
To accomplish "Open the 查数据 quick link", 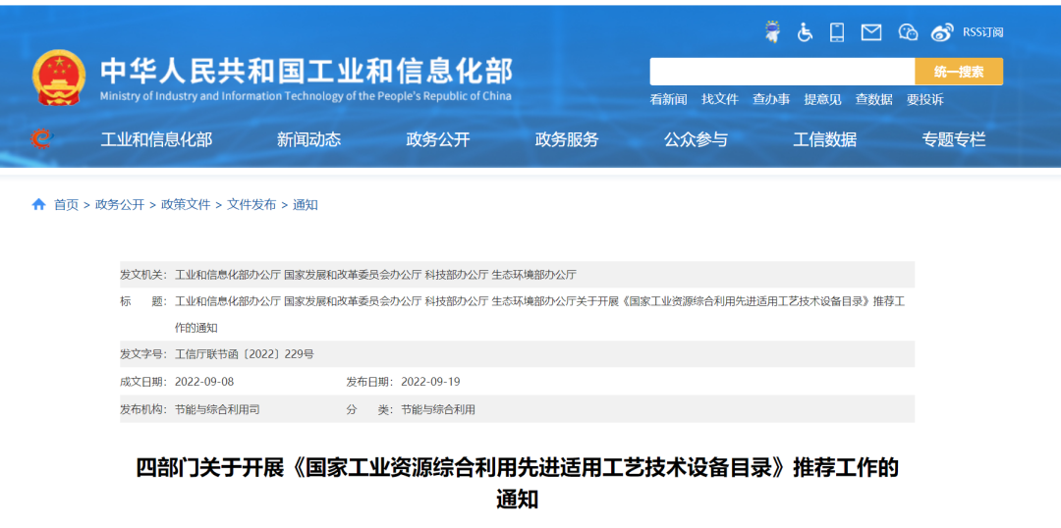I will [873, 99].
